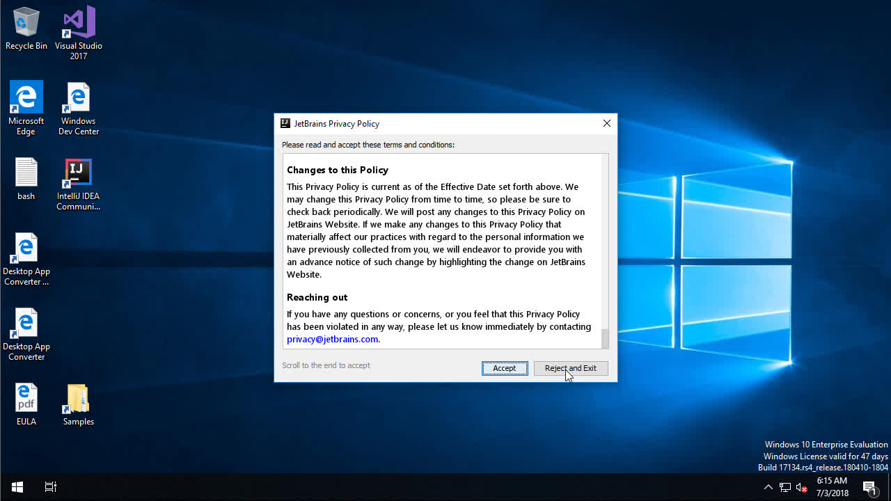Accept the JetBrains Privacy Policy
891x501 pixels.
(x=505, y=368)
